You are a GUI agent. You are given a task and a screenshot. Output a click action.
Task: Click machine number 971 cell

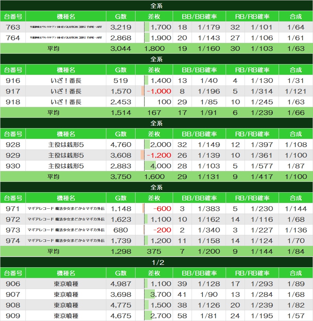pyautogui.click(x=13, y=209)
